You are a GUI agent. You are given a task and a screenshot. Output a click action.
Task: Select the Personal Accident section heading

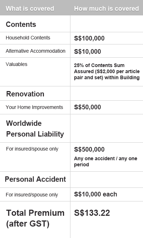[35, 179]
